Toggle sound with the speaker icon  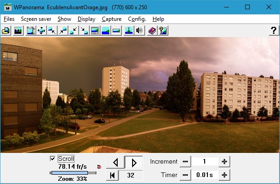point(139,31)
